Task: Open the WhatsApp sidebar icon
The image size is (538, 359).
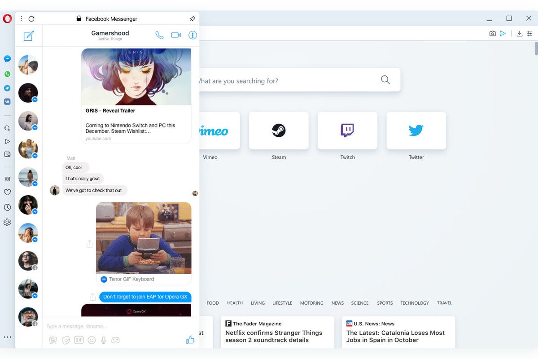Action: [x=7, y=74]
